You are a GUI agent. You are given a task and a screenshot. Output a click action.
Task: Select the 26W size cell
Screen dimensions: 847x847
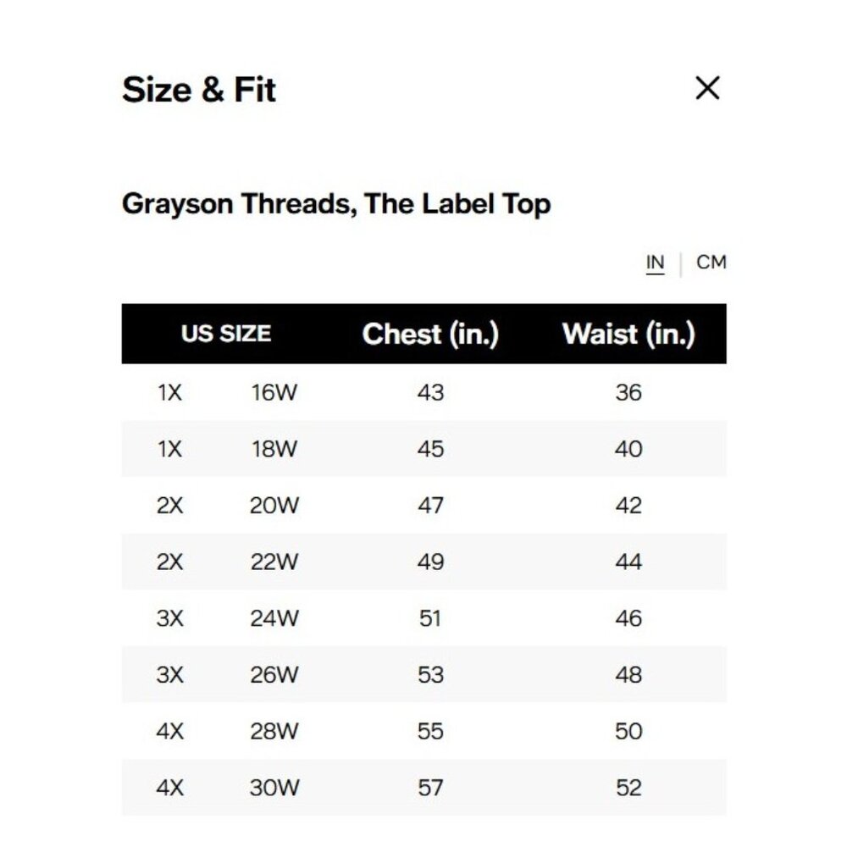pos(274,675)
